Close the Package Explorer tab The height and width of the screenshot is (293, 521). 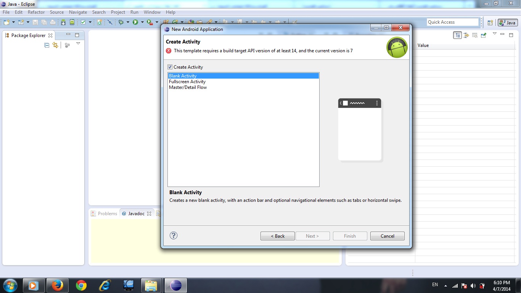[50, 35]
